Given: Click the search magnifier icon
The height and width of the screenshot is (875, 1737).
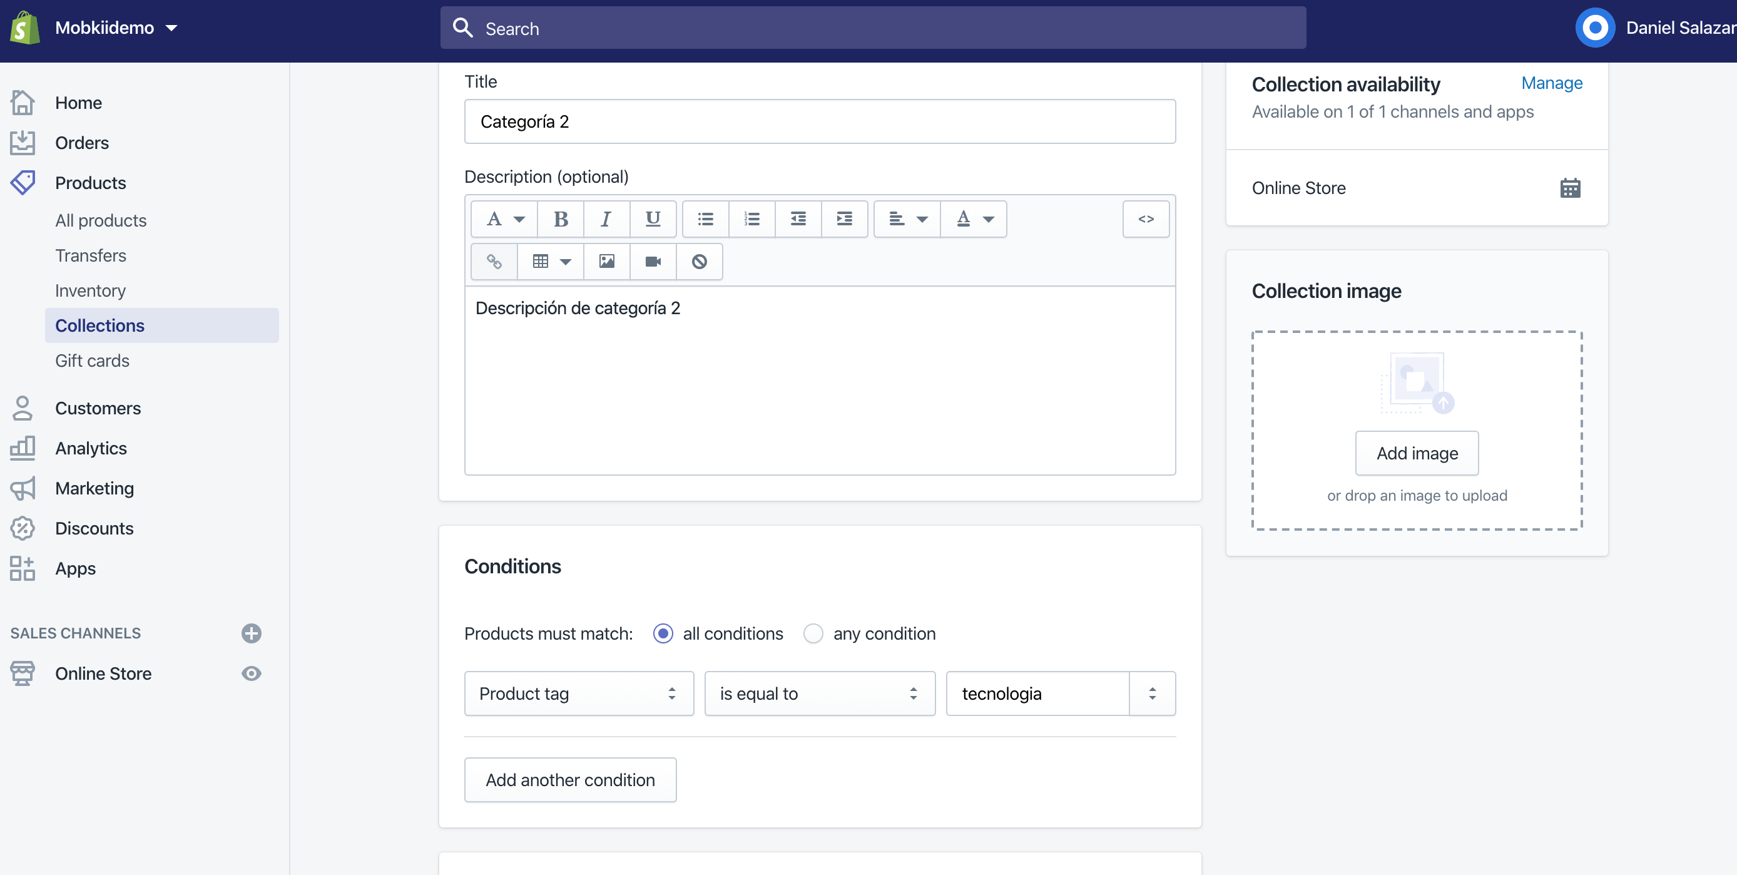Looking at the screenshot, I should pos(462,28).
